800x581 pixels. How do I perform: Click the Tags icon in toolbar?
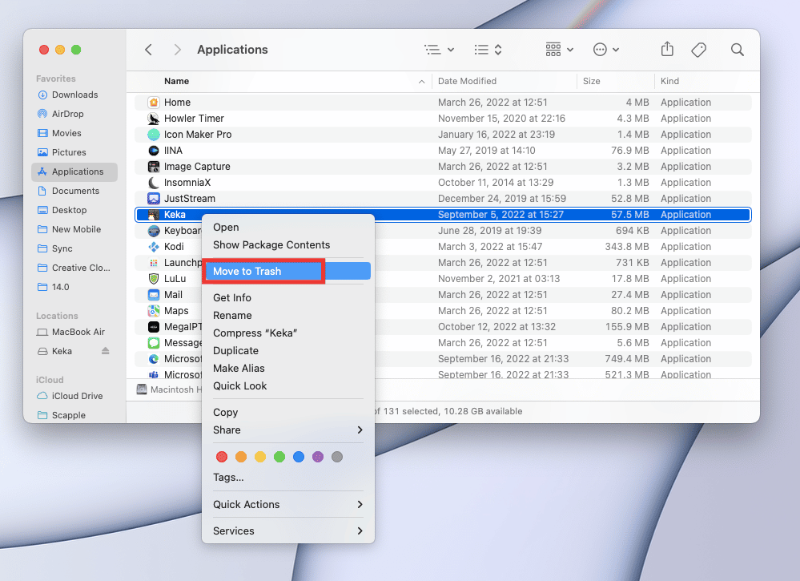click(x=698, y=50)
